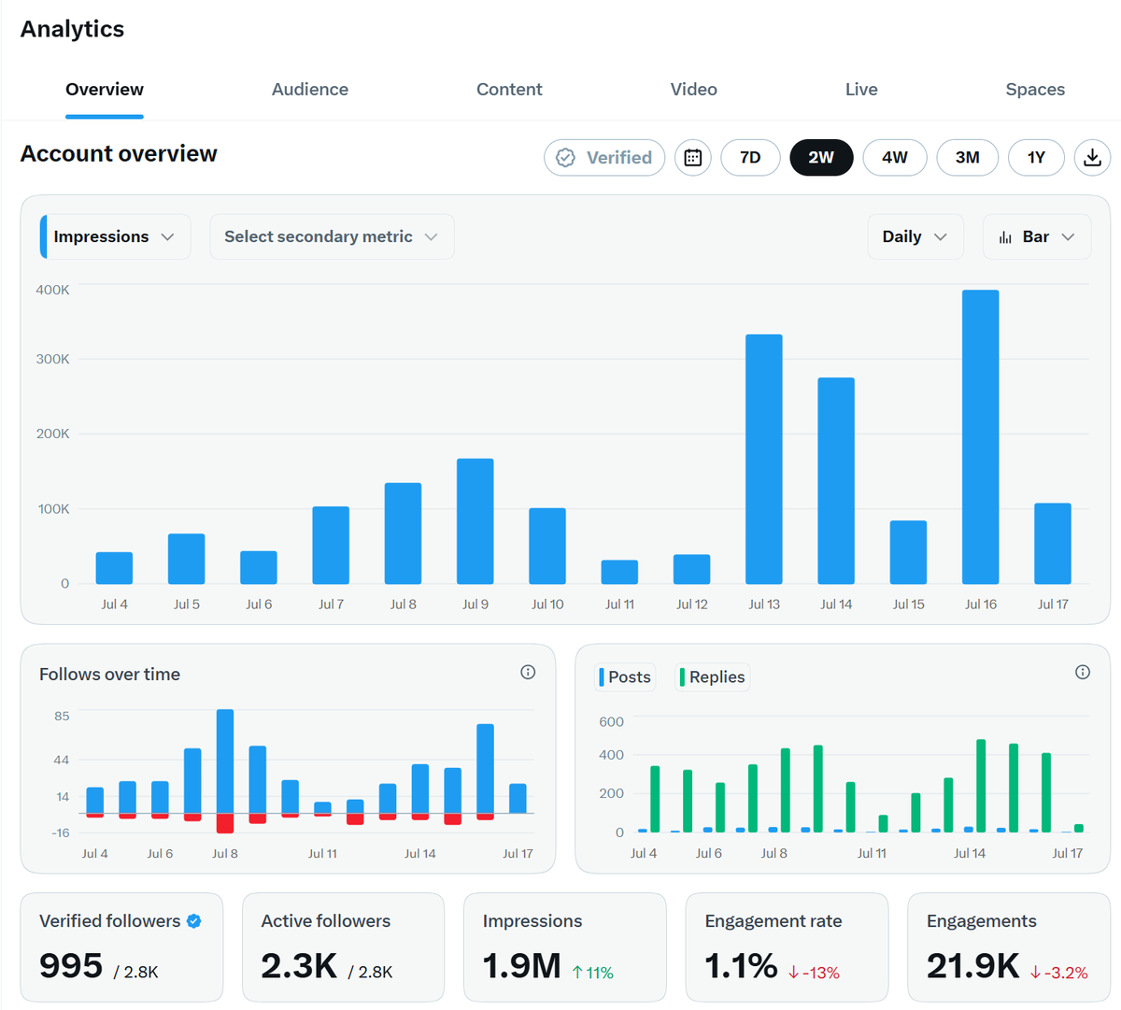
Task: Download analytics data with the download icon
Action: point(1092,158)
